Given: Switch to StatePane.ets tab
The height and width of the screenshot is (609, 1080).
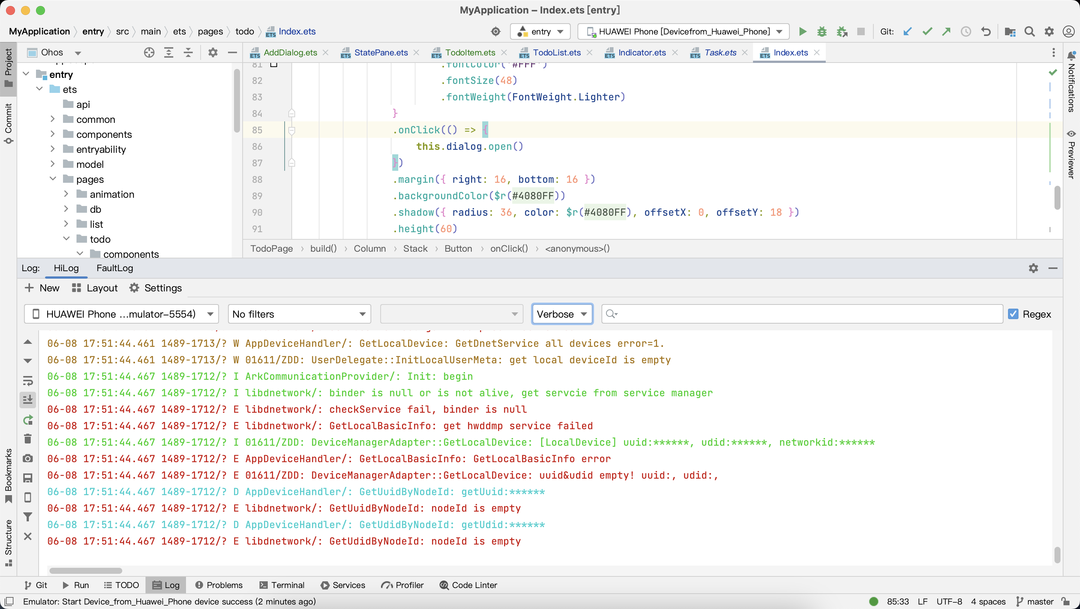Looking at the screenshot, I should coord(381,52).
